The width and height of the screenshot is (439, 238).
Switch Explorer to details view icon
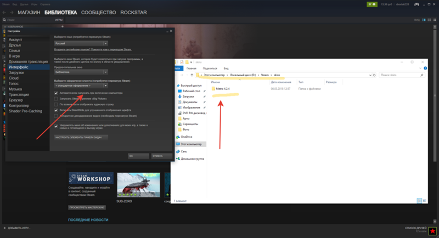coord(419,201)
